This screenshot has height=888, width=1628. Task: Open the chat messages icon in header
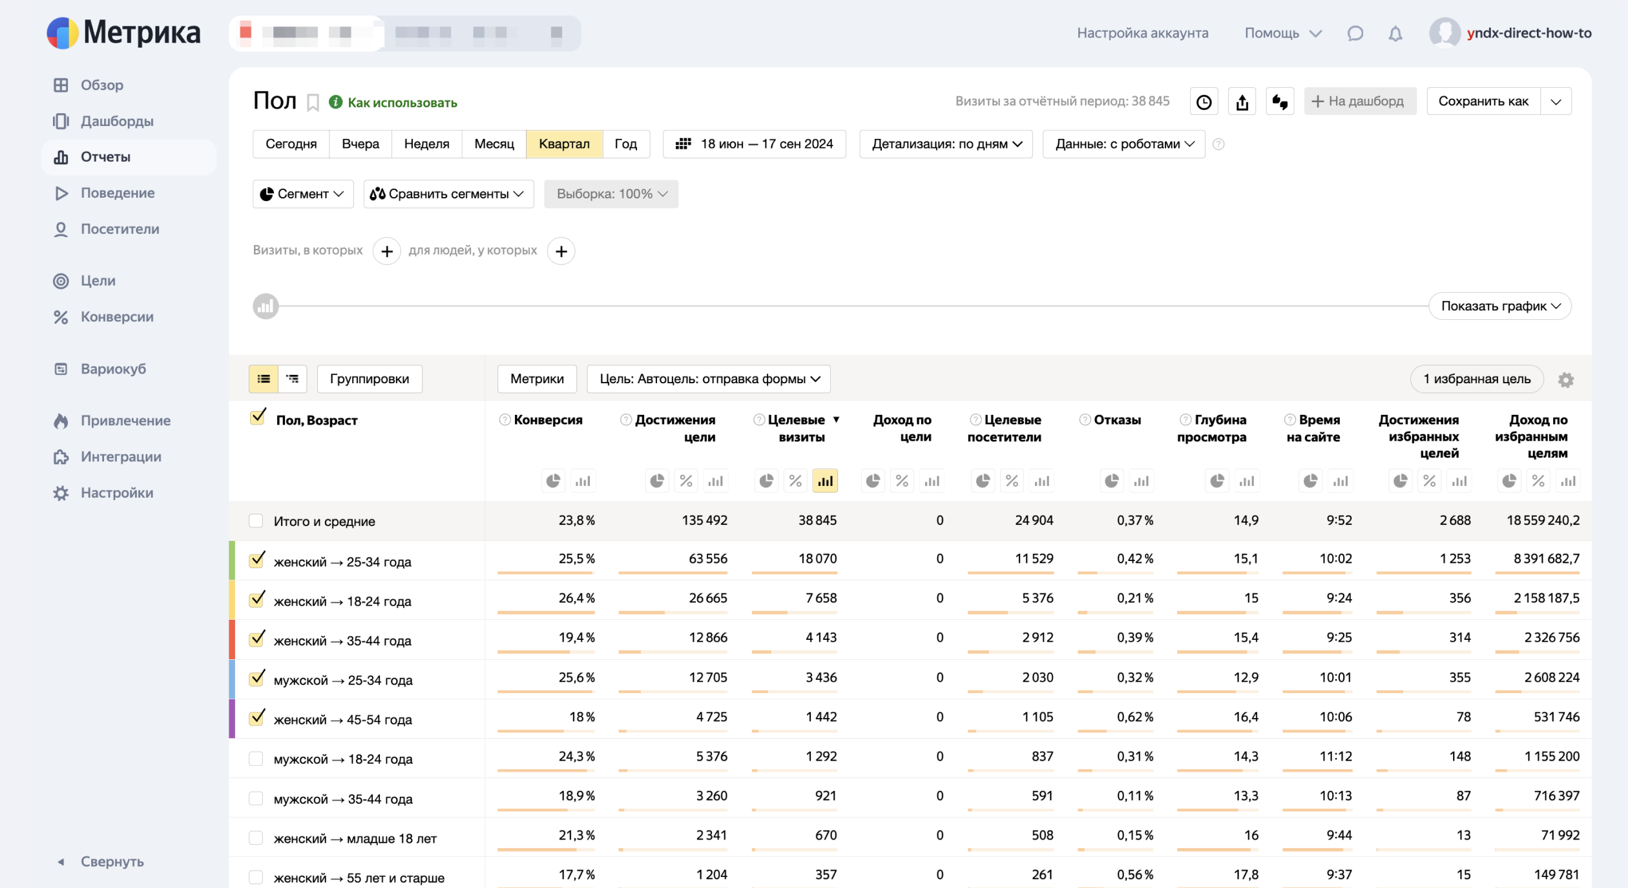tap(1355, 33)
